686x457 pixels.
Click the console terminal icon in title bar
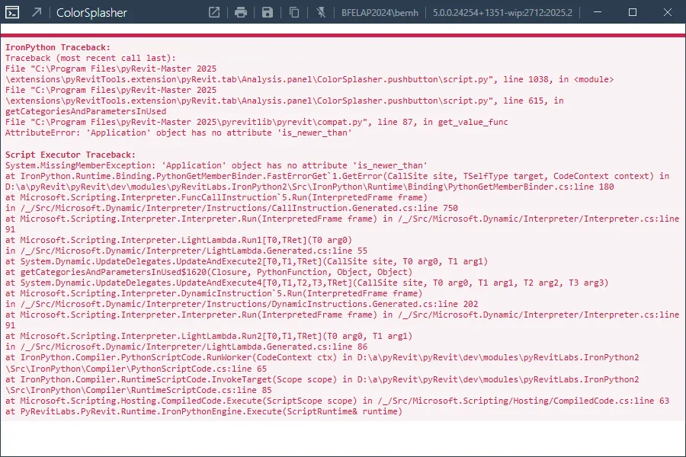[x=11, y=12]
